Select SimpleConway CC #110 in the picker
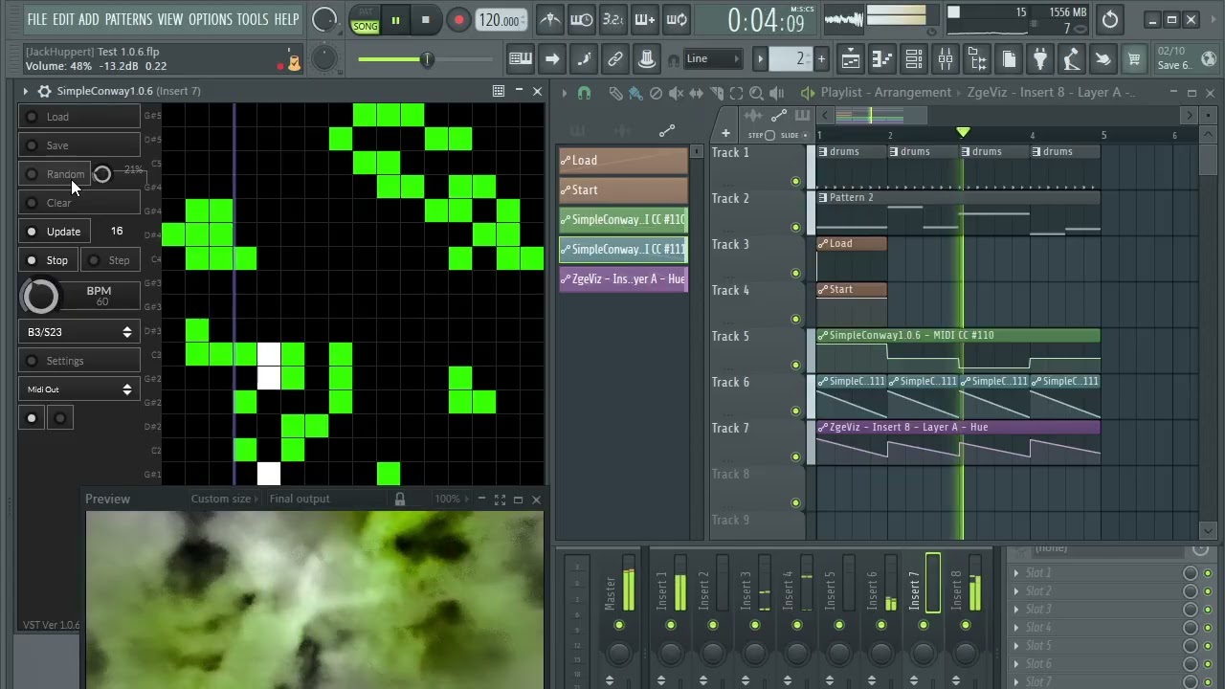Screen dimensions: 1225x689 coord(623,220)
